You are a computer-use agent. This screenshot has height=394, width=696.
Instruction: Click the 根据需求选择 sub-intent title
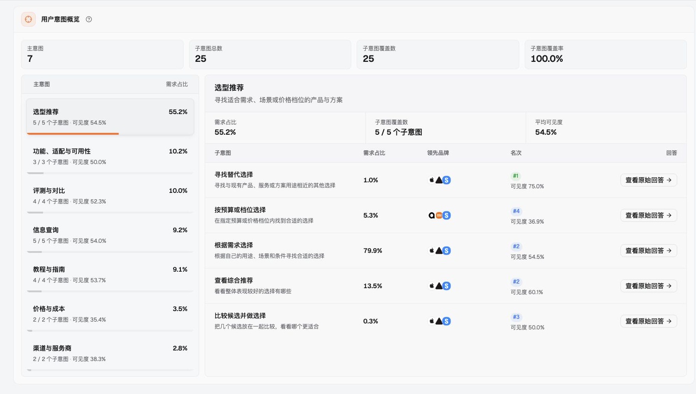click(x=234, y=245)
